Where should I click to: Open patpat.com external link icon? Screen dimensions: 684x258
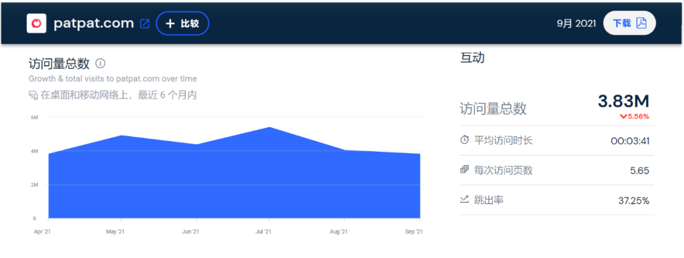pyautogui.click(x=145, y=23)
